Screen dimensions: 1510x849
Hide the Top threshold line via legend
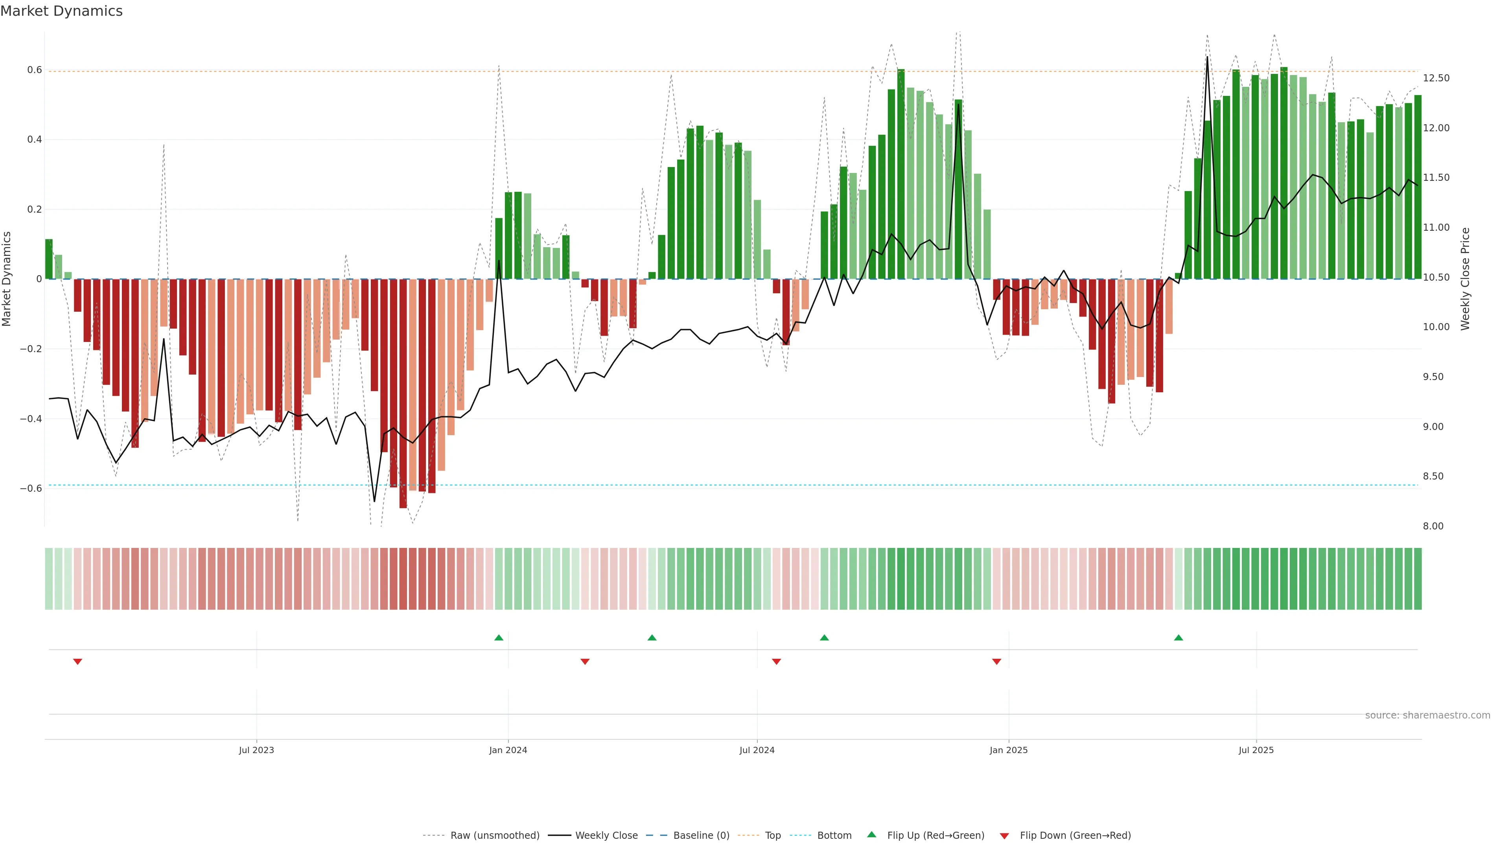tap(772, 836)
